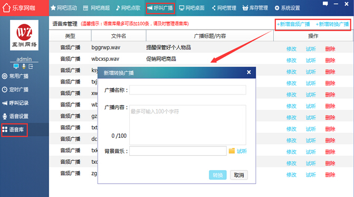Open the 网吧点歌 tab
Image resolution: width=354 pixels, height=197 pixels.
pyautogui.click(x=128, y=8)
